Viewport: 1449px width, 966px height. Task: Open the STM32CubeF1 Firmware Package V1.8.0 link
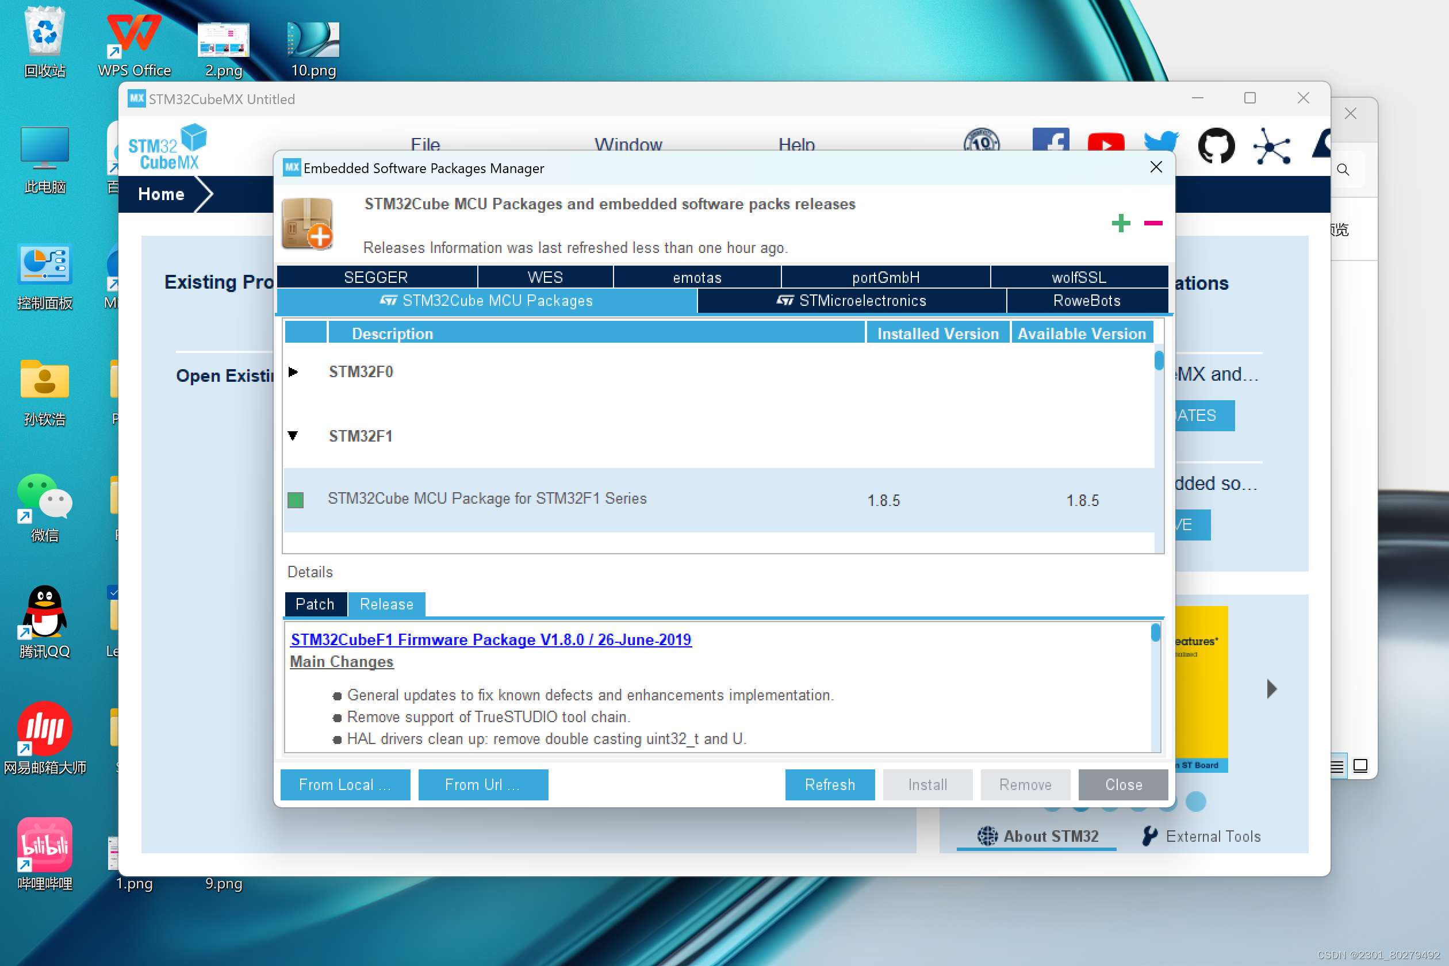490,639
